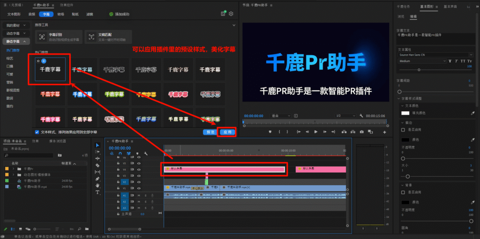
Task: Open the plugin task list icon beside gear
Action: (224, 14)
